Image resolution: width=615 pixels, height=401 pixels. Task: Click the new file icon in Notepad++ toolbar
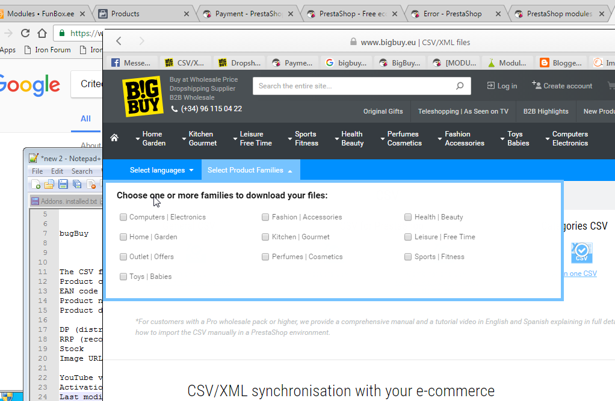pyautogui.click(x=36, y=184)
